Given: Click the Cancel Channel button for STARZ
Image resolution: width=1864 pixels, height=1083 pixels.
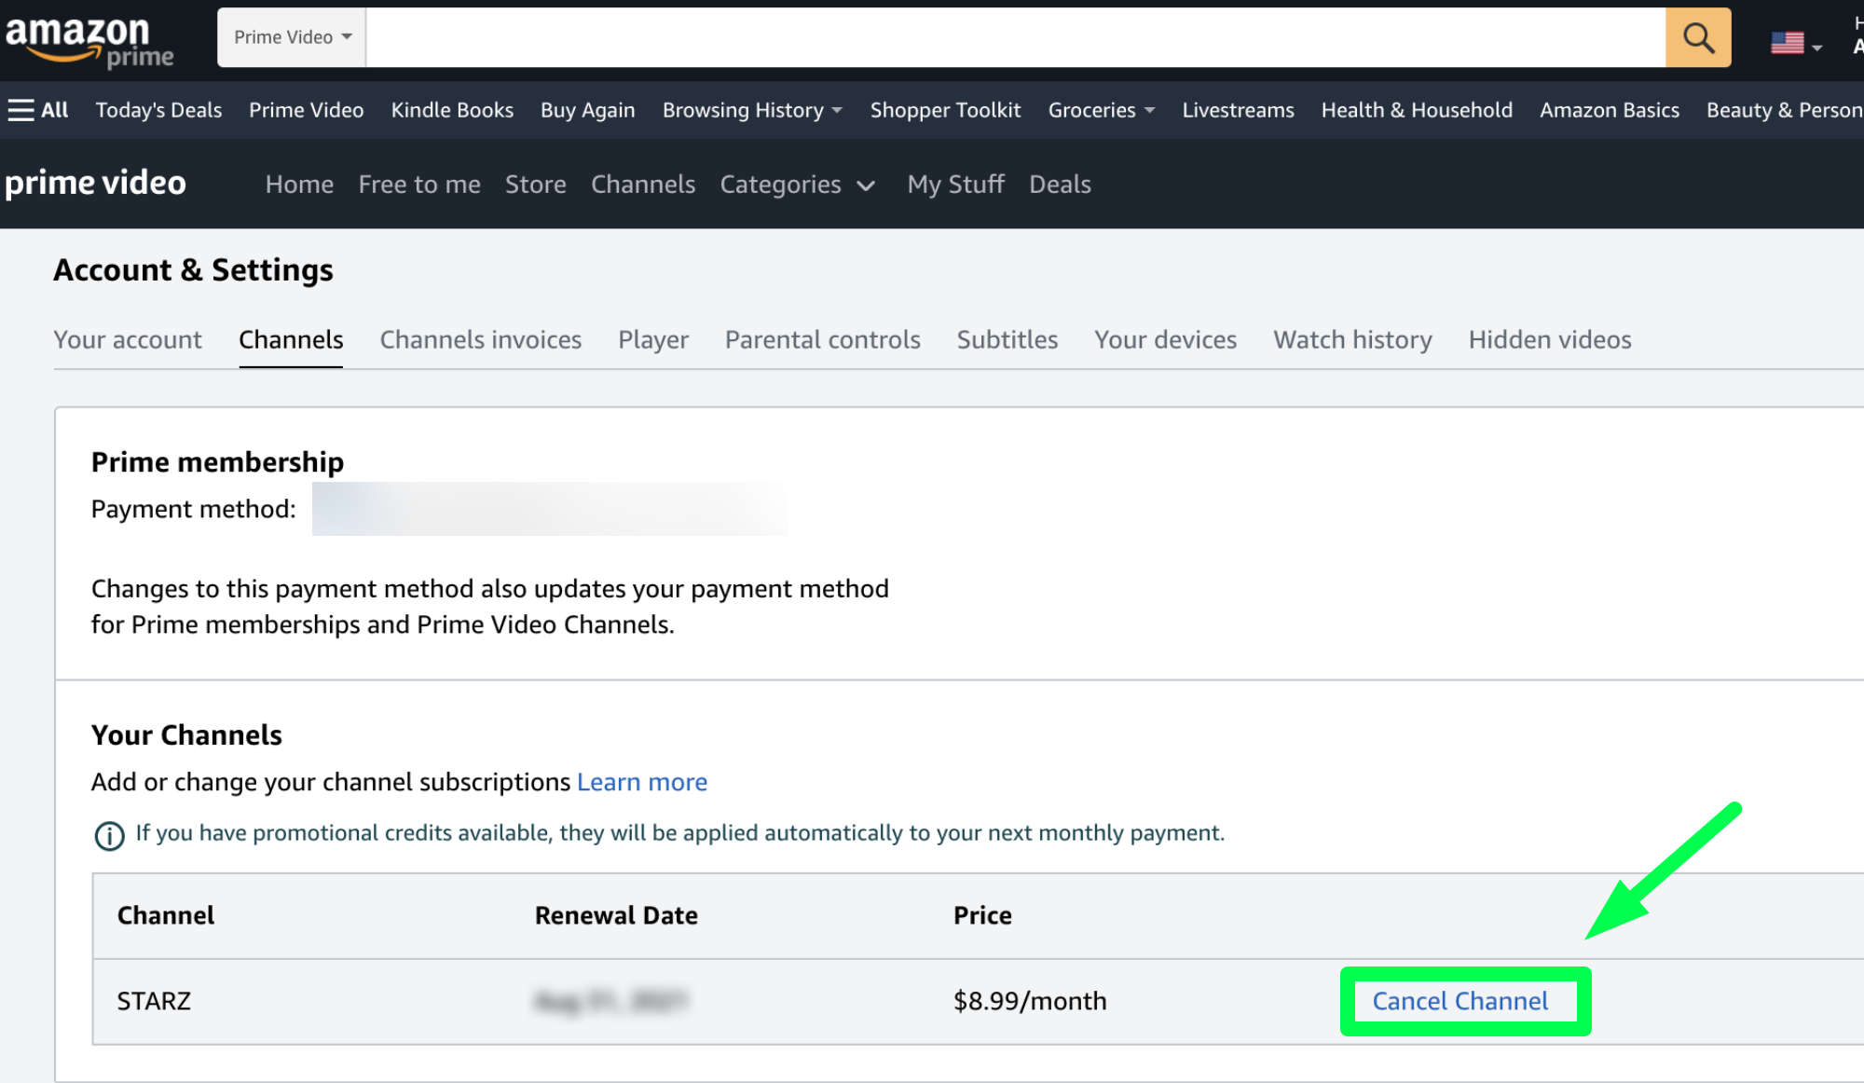Looking at the screenshot, I should (x=1460, y=999).
